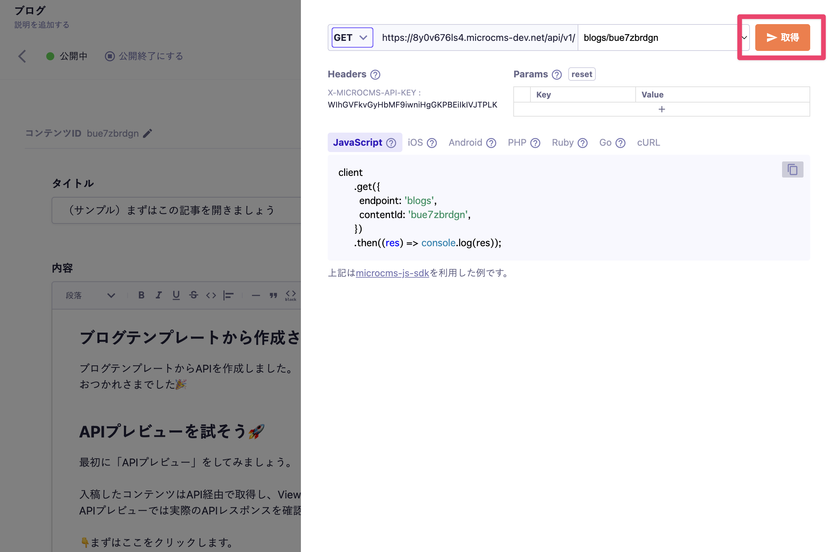Viewport: 835px width, 552px height.
Task: Switch to the Ruby code example tab
Action: (x=564, y=142)
